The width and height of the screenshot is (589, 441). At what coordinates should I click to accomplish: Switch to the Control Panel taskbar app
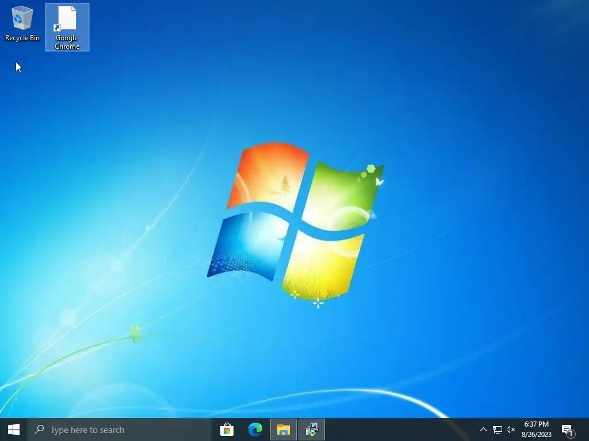pyautogui.click(x=312, y=430)
